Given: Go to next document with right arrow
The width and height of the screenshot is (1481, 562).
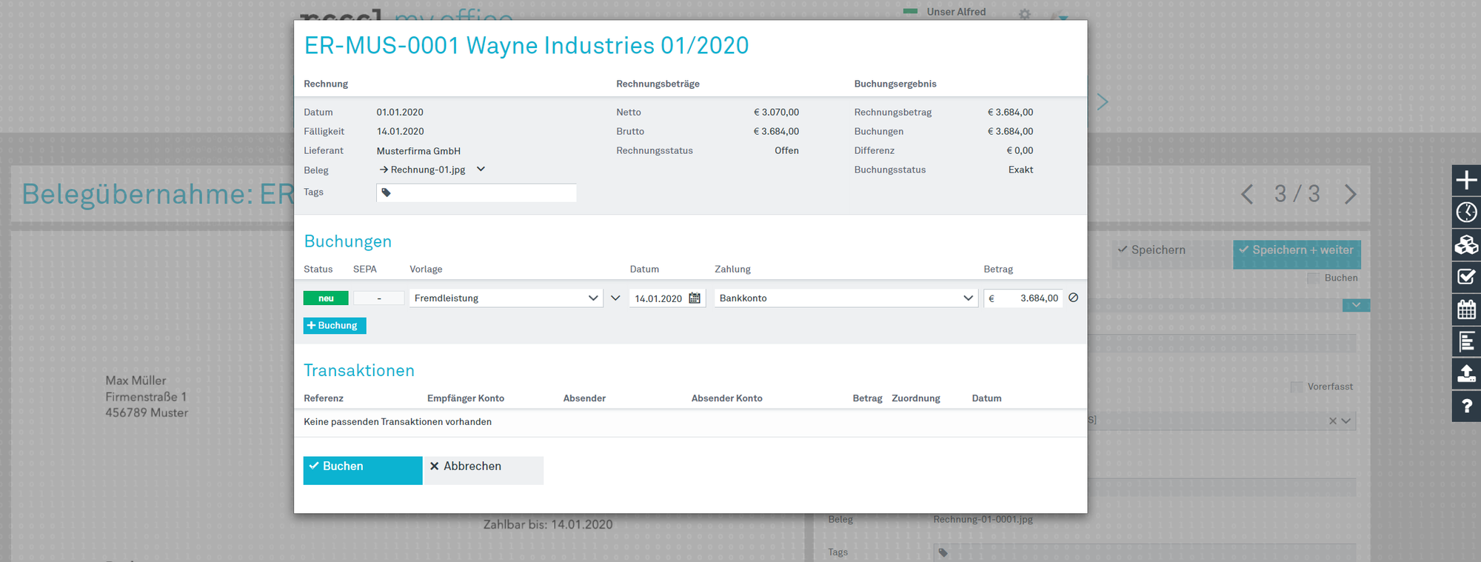Looking at the screenshot, I should [1351, 194].
